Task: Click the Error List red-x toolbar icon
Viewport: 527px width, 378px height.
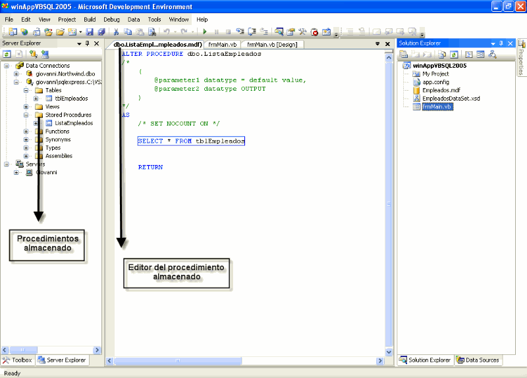Action: pos(314,32)
